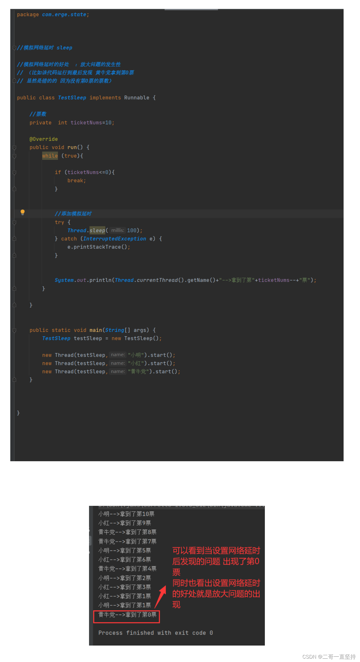Image resolution: width=360 pixels, height=662 pixels.
Task: Click console line 小红-->拿到了第1票
Action: [x=125, y=596]
